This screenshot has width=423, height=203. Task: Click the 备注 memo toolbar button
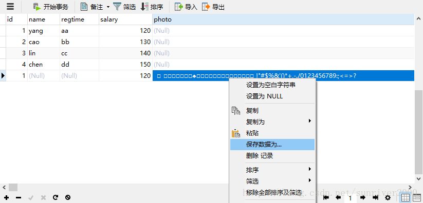tap(92, 7)
